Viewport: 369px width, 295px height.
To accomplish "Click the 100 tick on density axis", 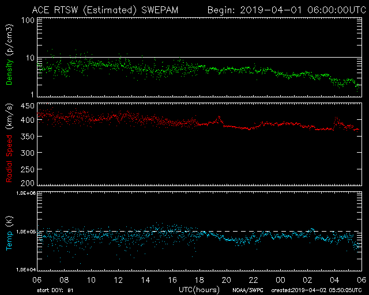I will [27, 20].
